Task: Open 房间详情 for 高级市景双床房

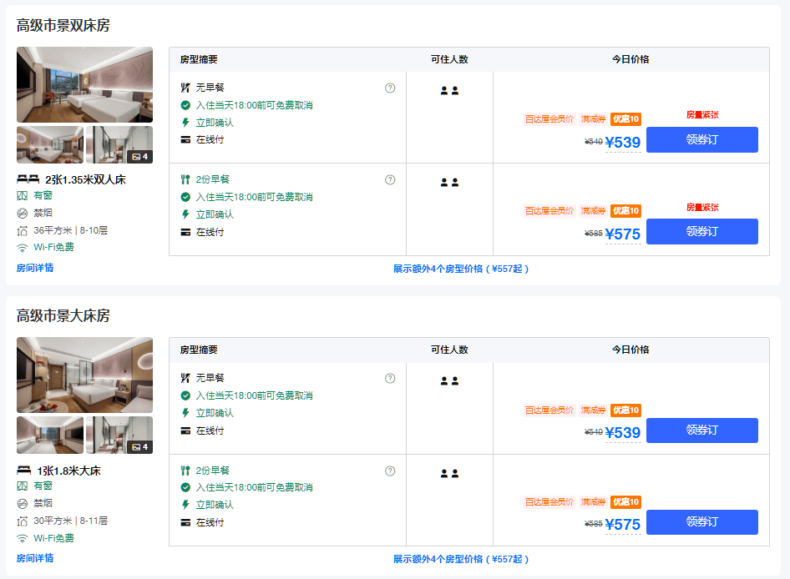Action: tap(35, 268)
